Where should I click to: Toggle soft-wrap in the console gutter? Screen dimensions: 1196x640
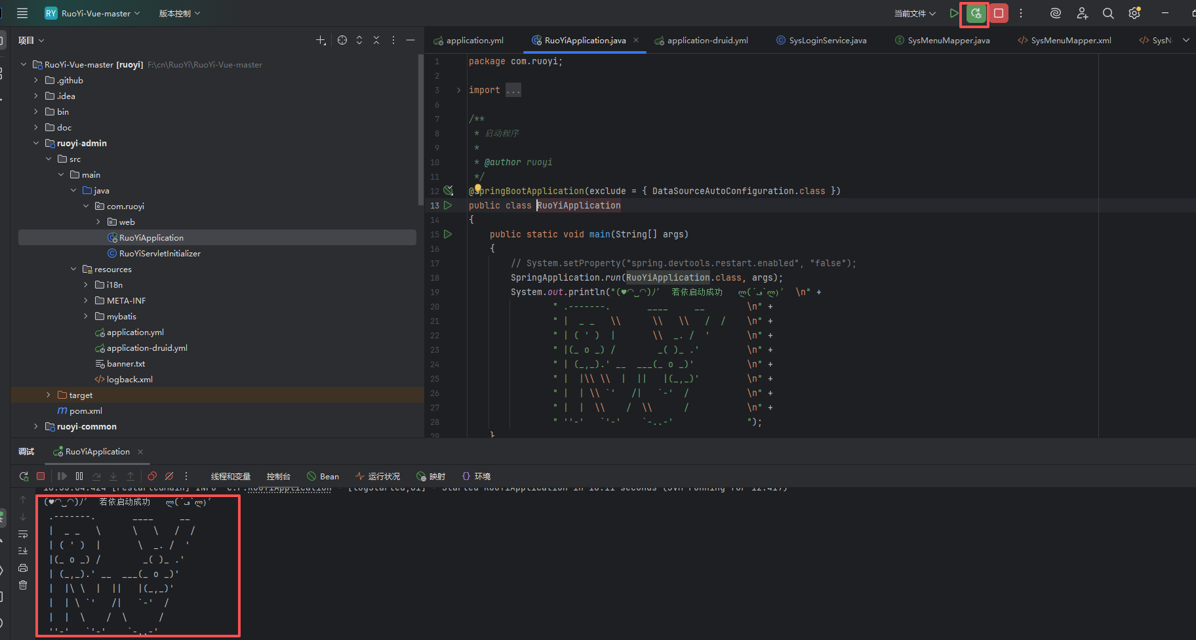[x=23, y=534]
